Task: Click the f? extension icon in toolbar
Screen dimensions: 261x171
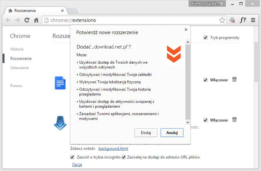Action: (243, 20)
